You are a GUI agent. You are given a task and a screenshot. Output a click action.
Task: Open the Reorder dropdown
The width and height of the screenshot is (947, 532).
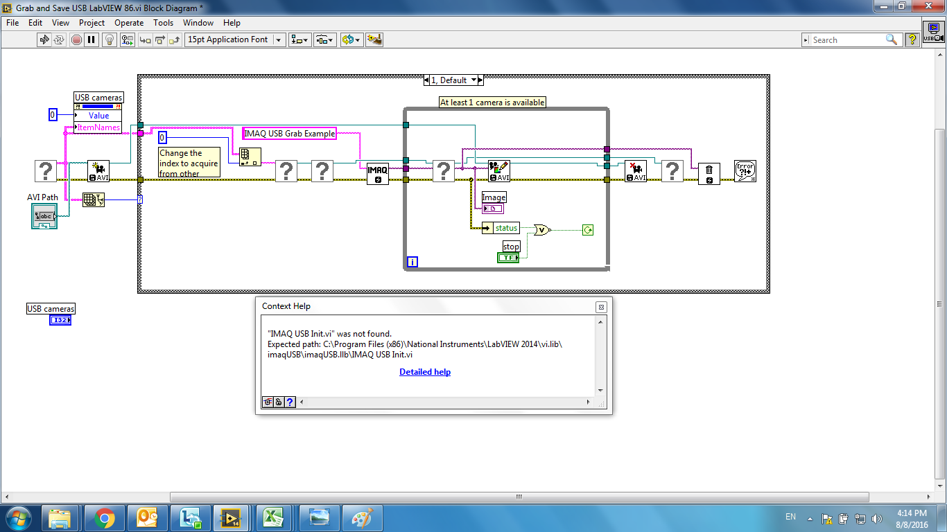pyautogui.click(x=351, y=39)
